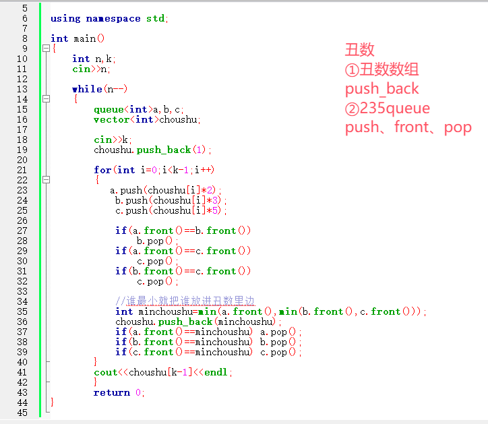The height and width of the screenshot is (424, 488).
Task: Click the '②235queue' note
Action: pyautogui.click(x=388, y=109)
